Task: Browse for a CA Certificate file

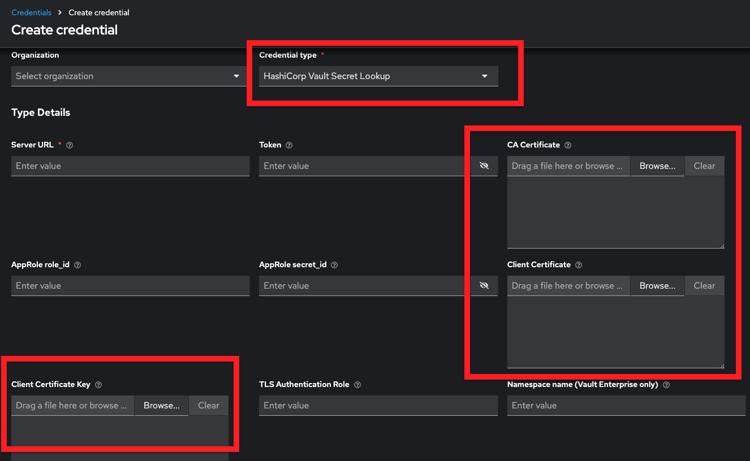Action: point(657,166)
